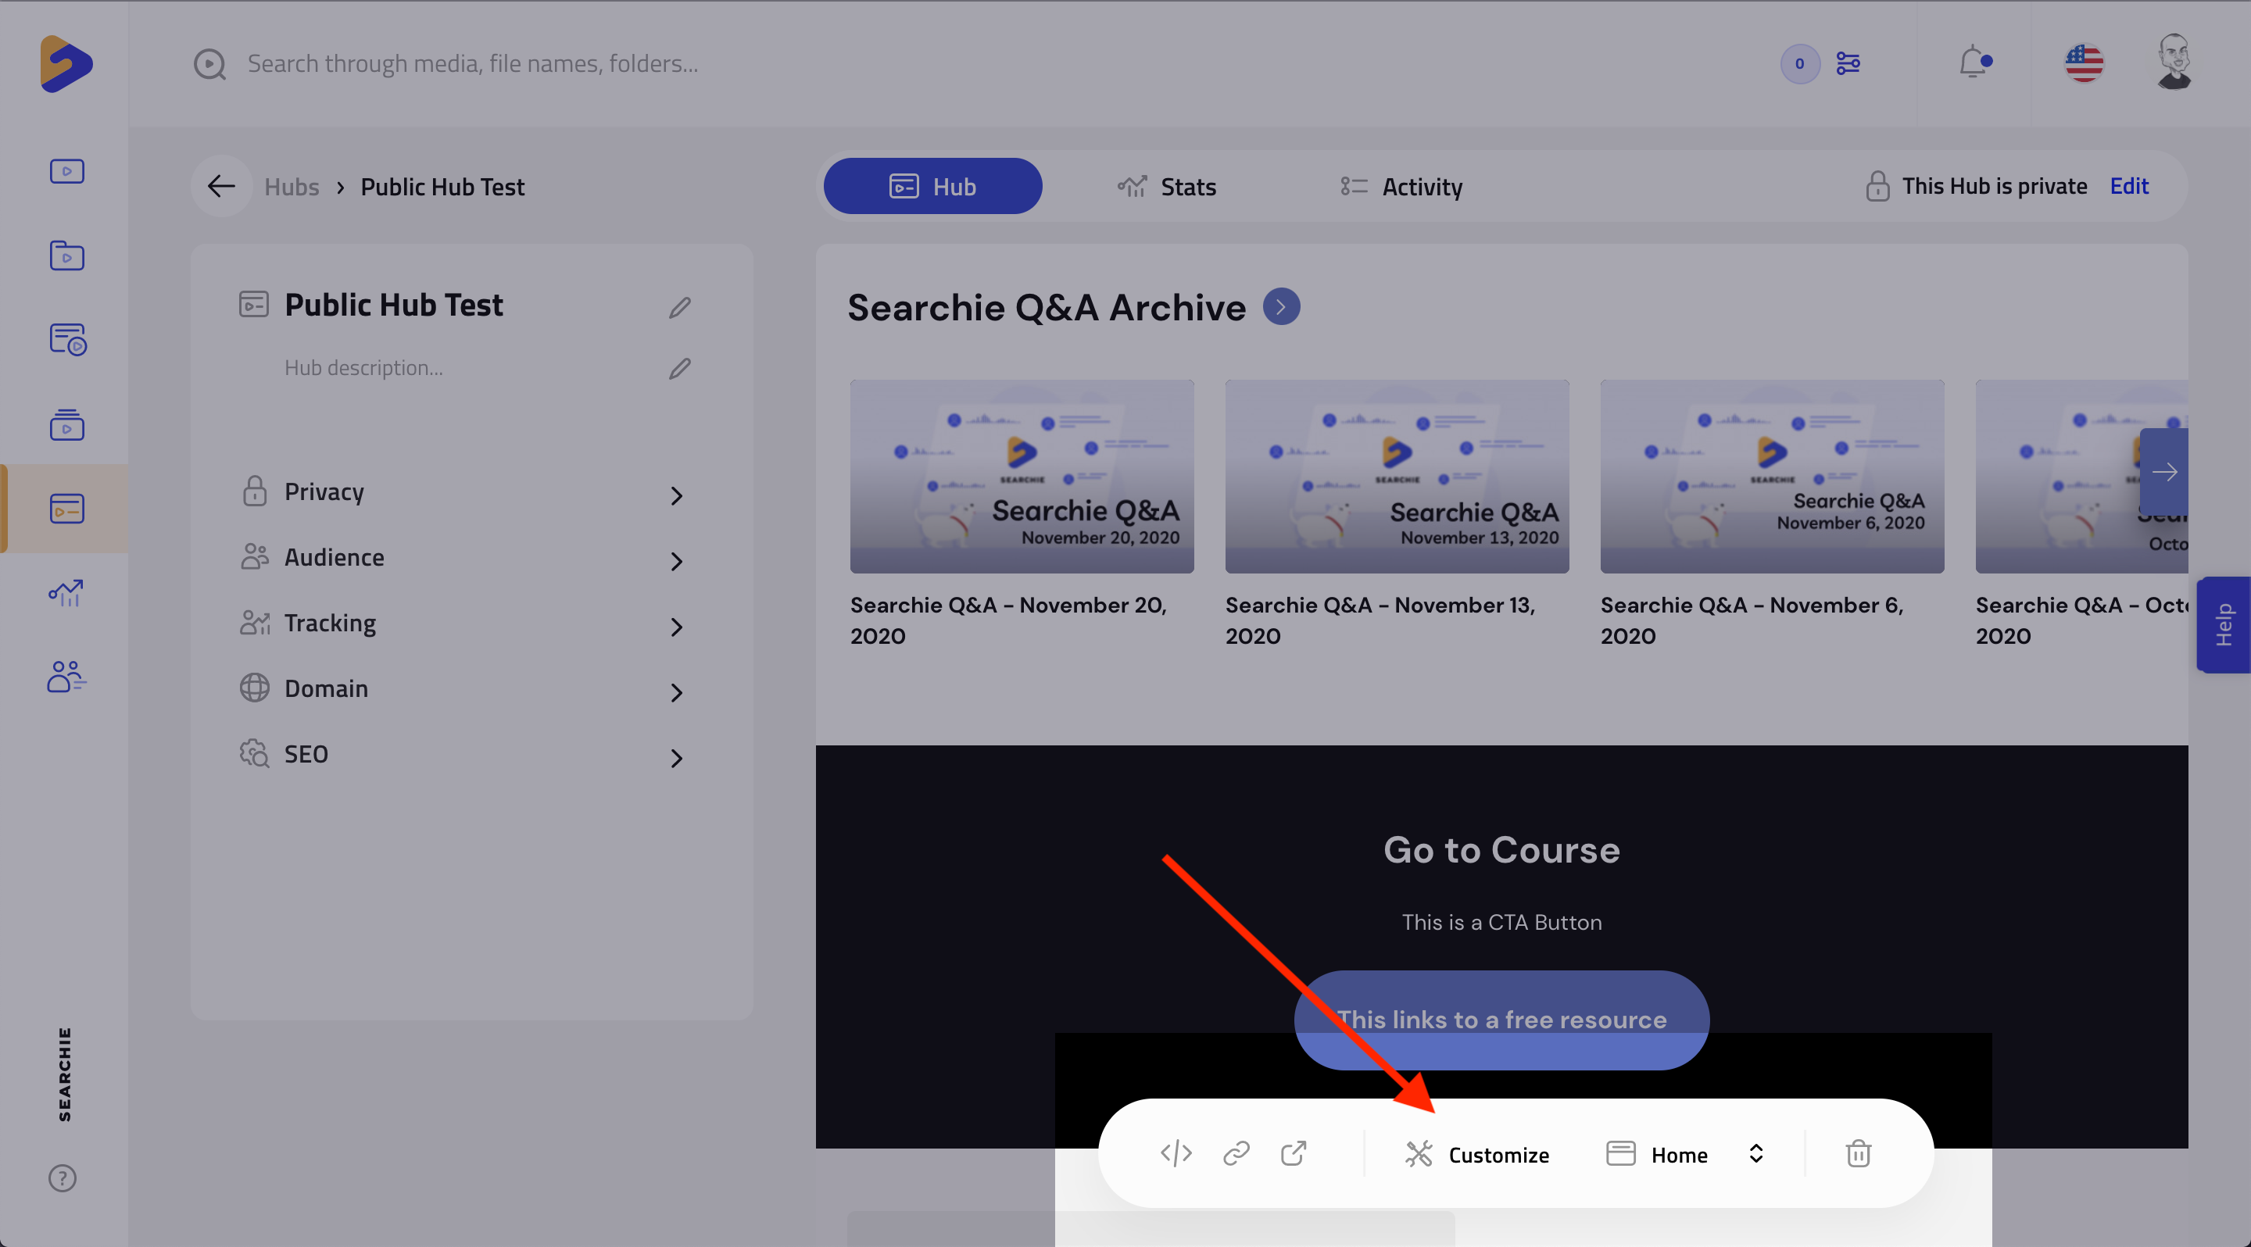
Task: Edit hub title with pencil icon
Action: [679, 307]
